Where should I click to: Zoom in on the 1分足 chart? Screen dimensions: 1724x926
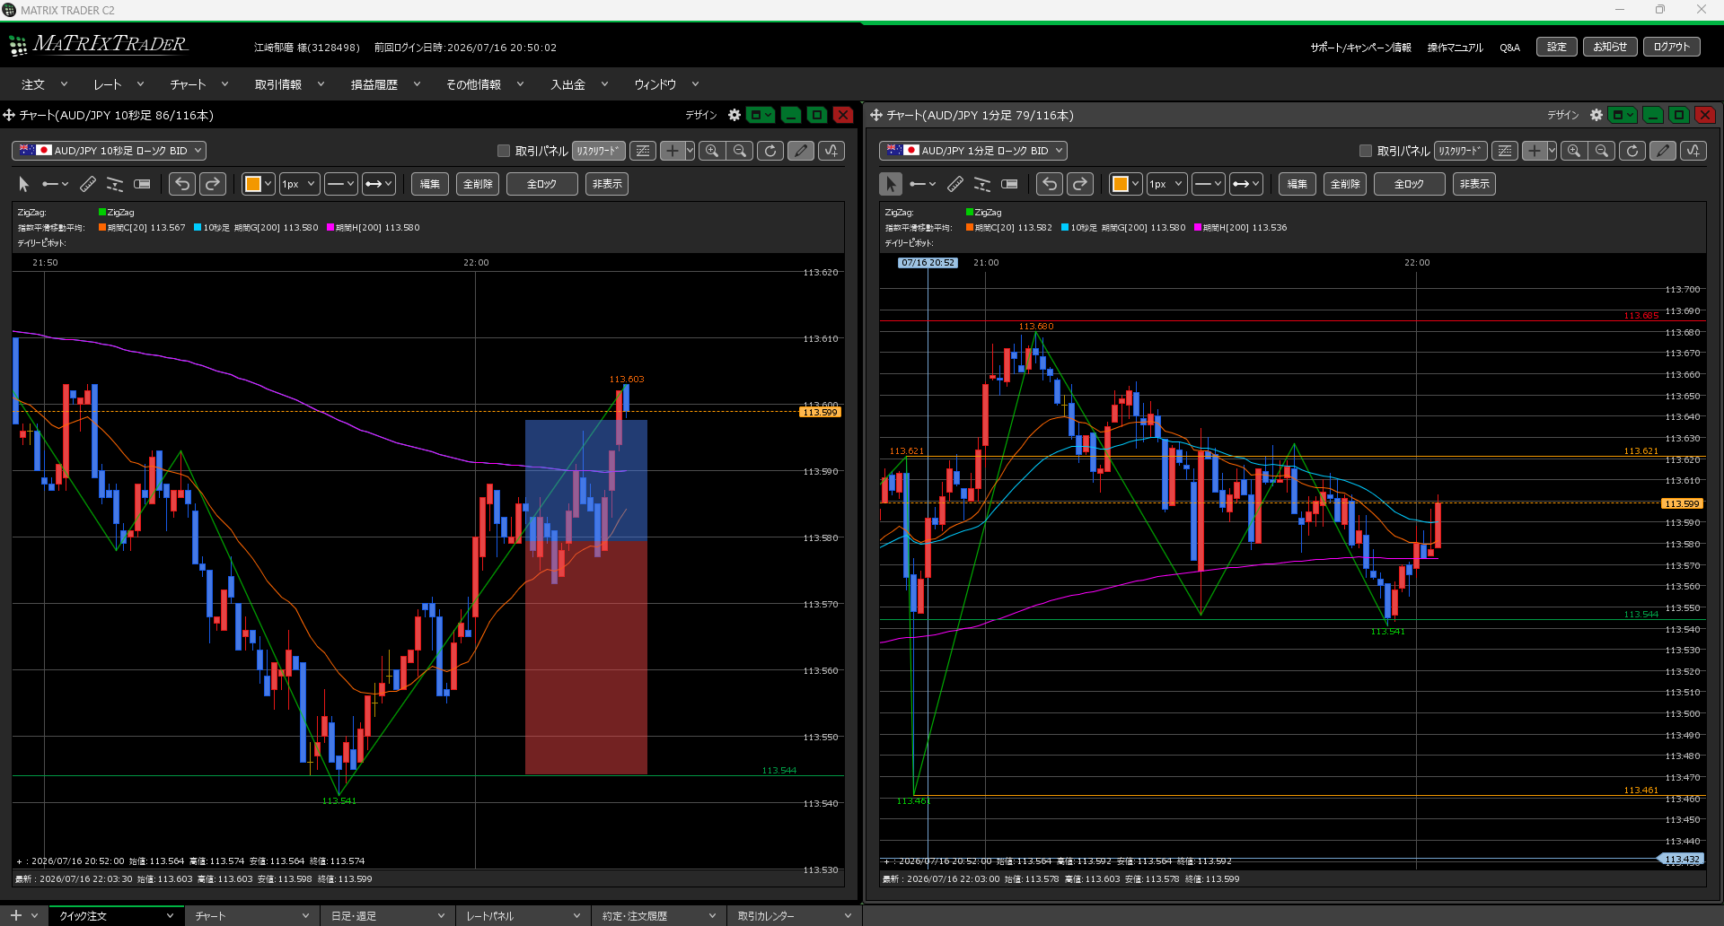[x=1574, y=151]
